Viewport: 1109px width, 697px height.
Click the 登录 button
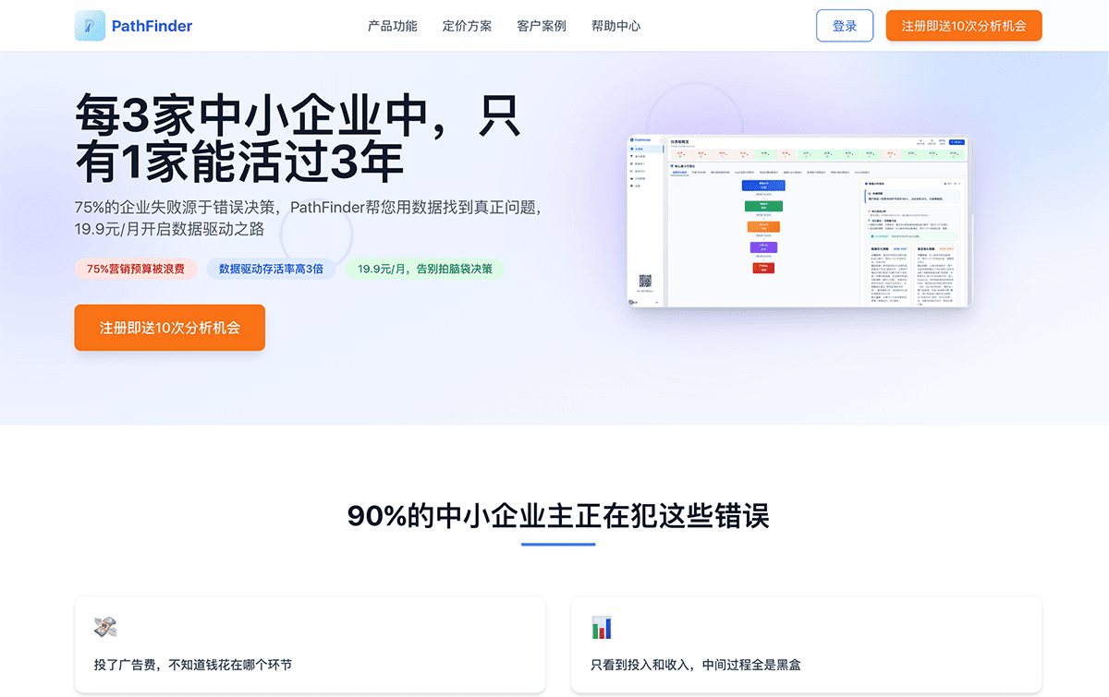coord(845,26)
